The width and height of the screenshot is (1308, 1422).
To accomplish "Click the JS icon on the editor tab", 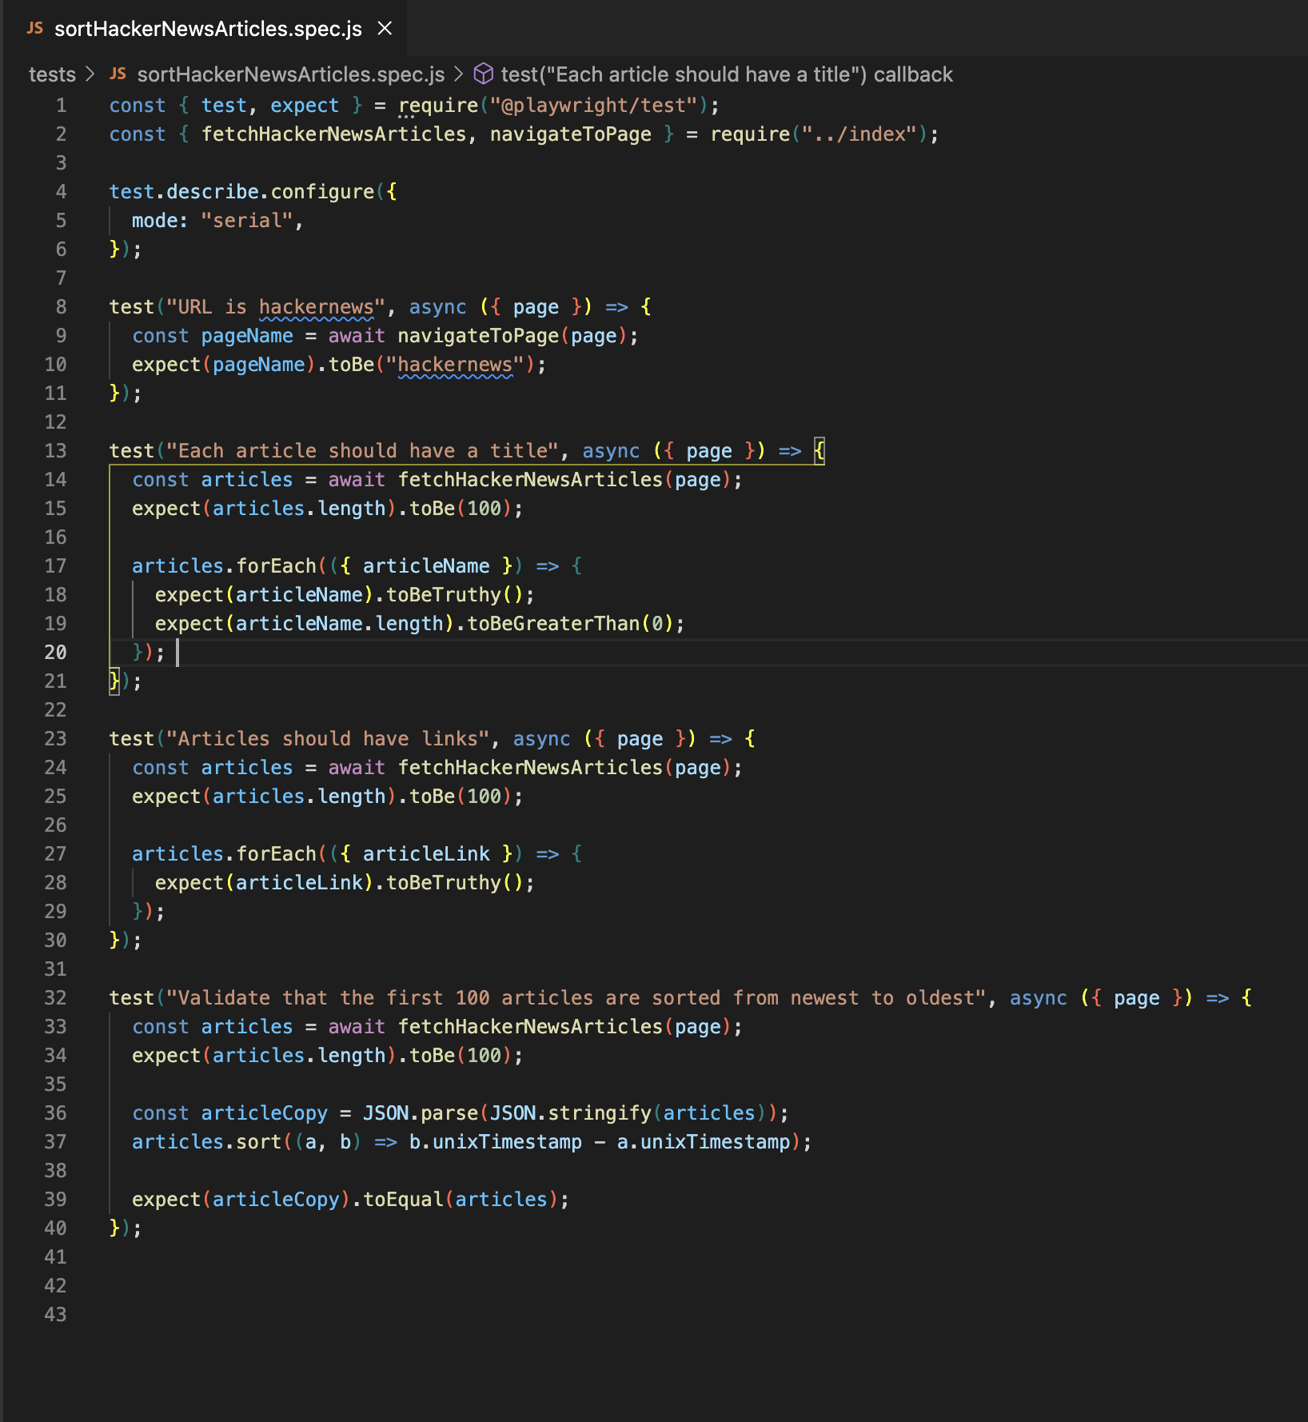I will (33, 29).
